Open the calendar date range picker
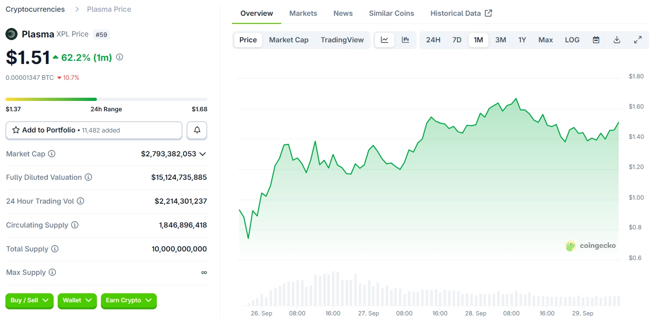The image size is (666, 319). pyautogui.click(x=596, y=40)
